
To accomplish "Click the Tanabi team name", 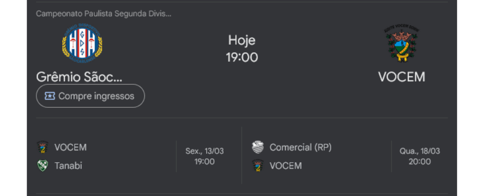I will (x=68, y=166).
